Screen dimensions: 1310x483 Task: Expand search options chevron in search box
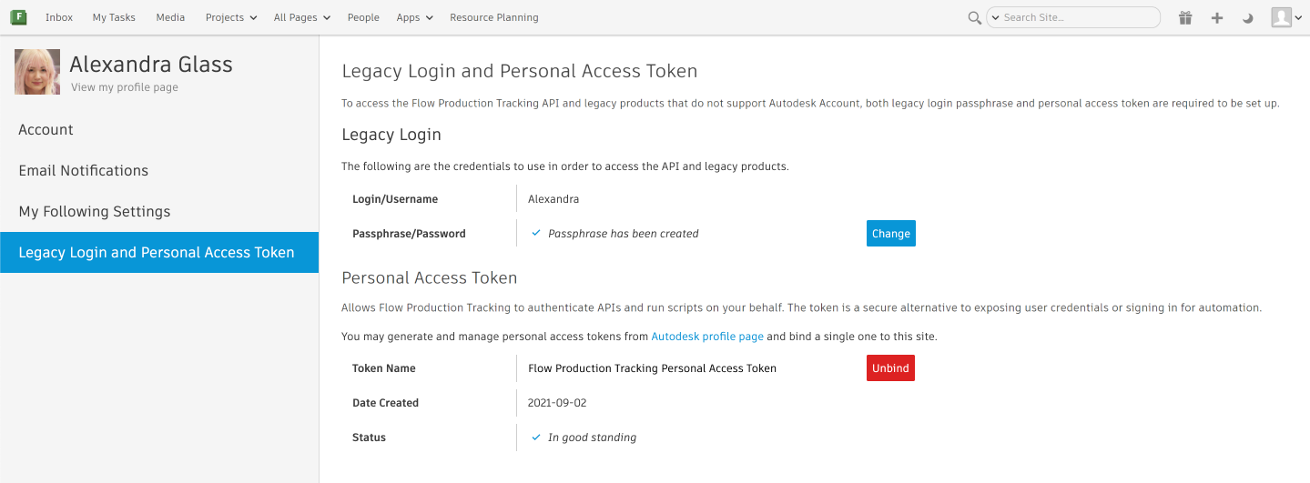(x=995, y=17)
